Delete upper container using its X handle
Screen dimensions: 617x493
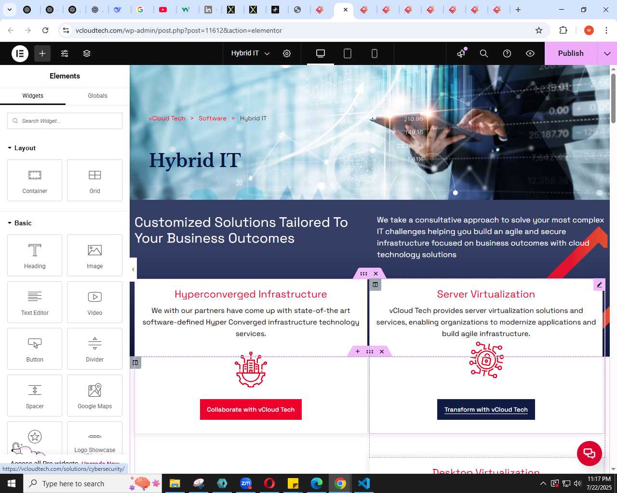pyautogui.click(x=376, y=273)
